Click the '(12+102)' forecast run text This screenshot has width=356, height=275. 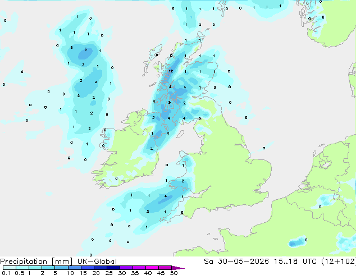(339, 262)
